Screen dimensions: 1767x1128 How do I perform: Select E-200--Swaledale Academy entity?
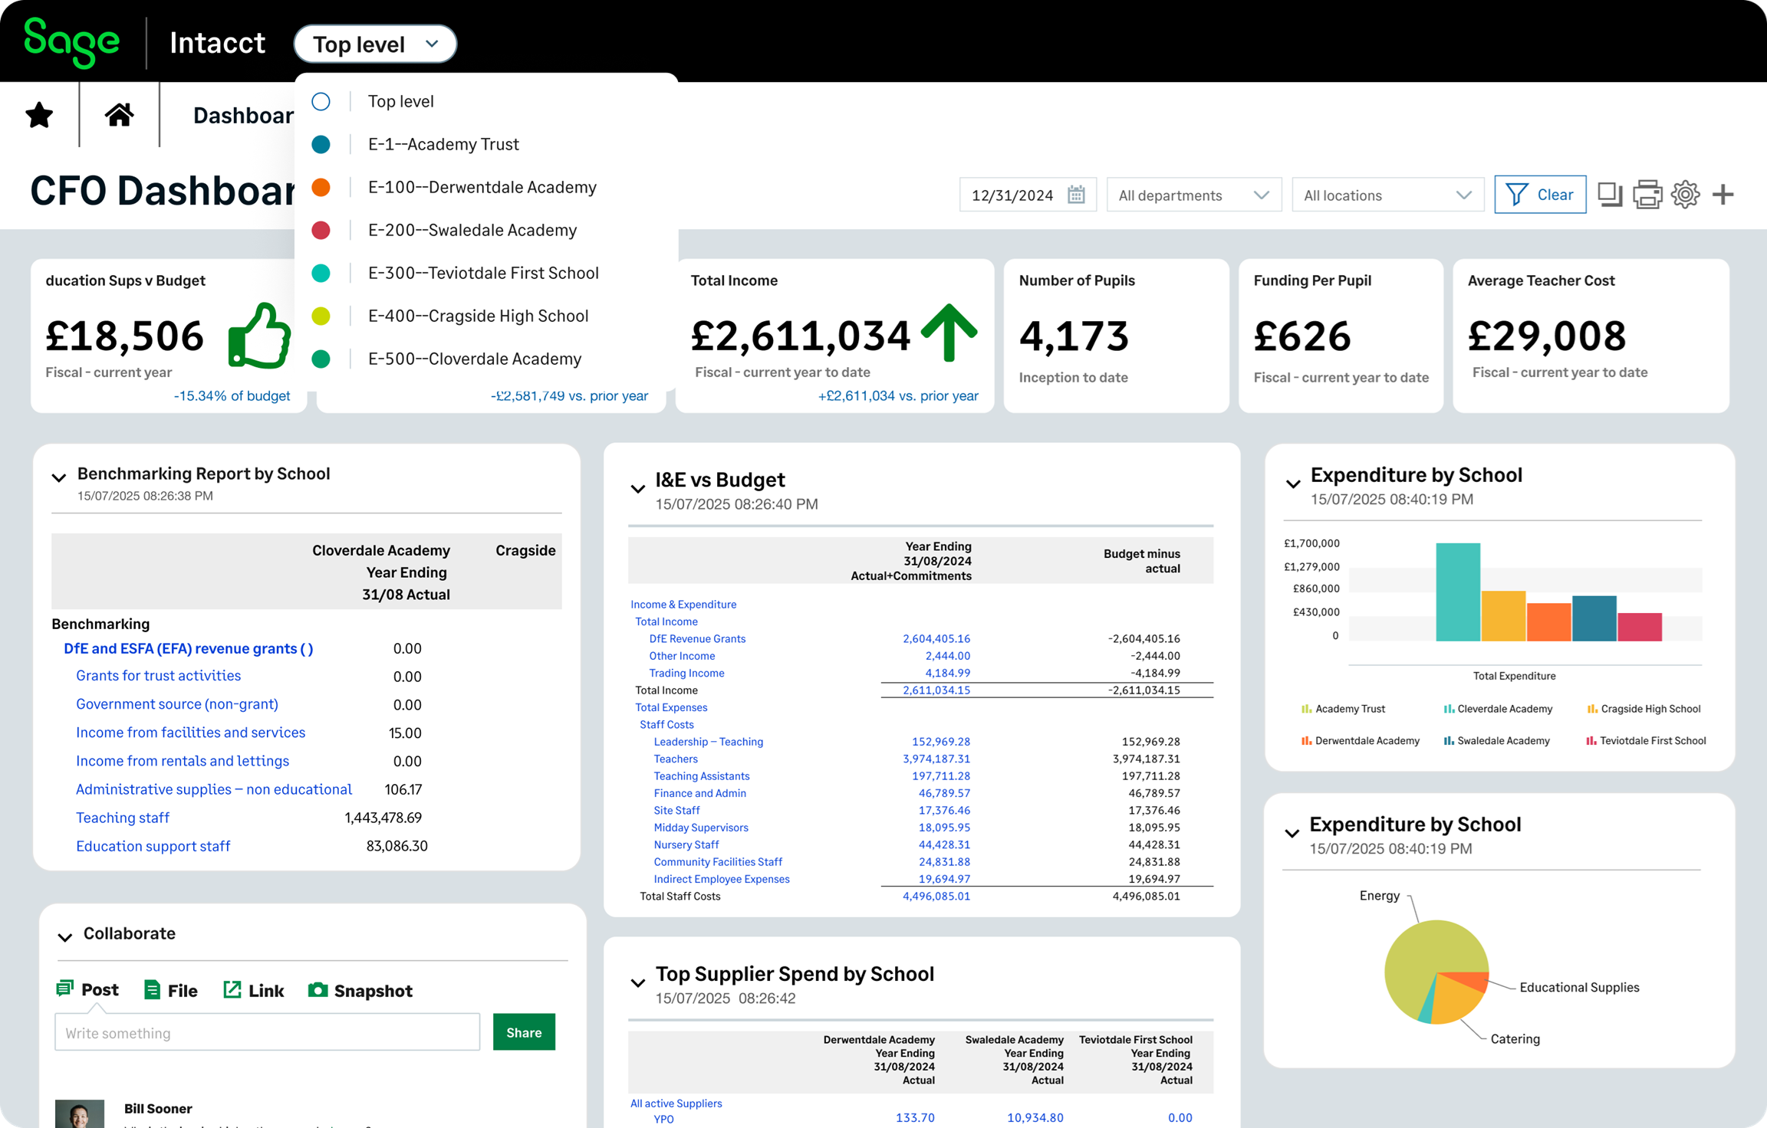coord(472,230)
